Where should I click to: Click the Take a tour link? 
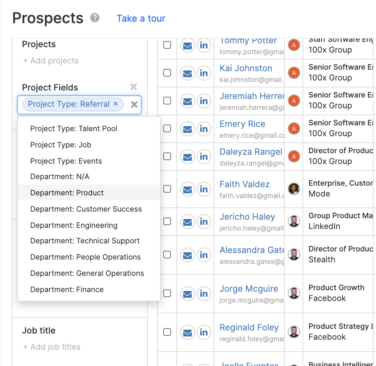tap(141, 19)
